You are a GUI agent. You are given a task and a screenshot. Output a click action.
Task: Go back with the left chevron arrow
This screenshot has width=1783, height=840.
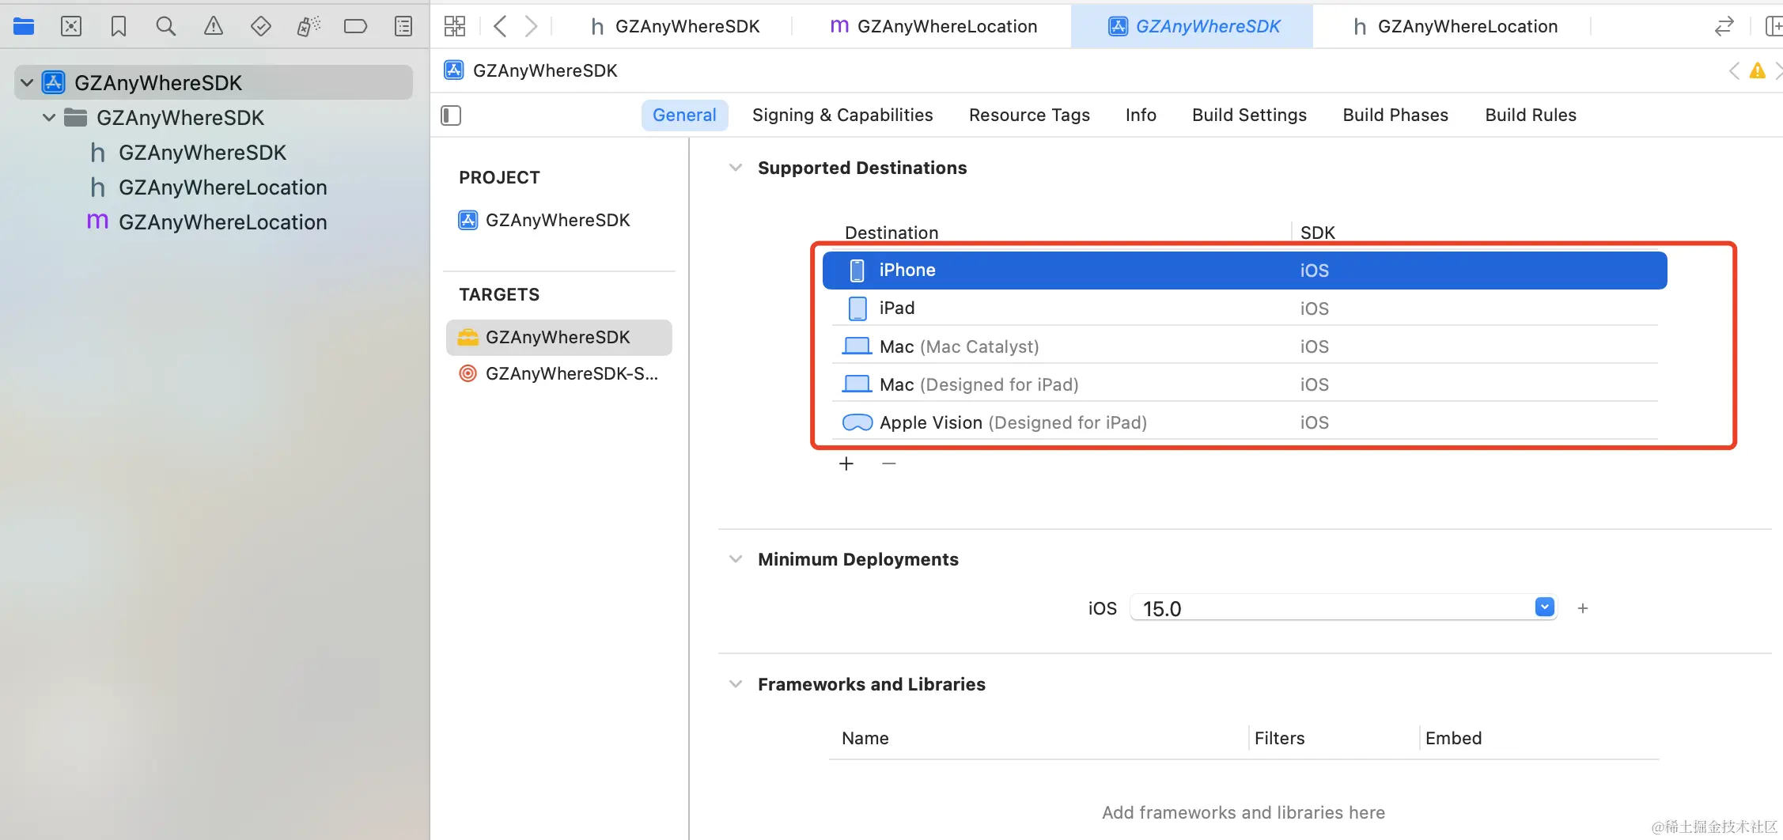pyautogui.click(x=500, y=26)
